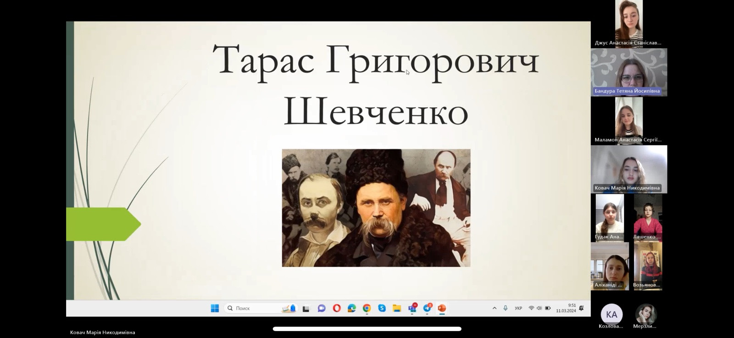This screenshot has height=338, width=734.
Task: Open the Windows Start menu
Action: [215, 308]
